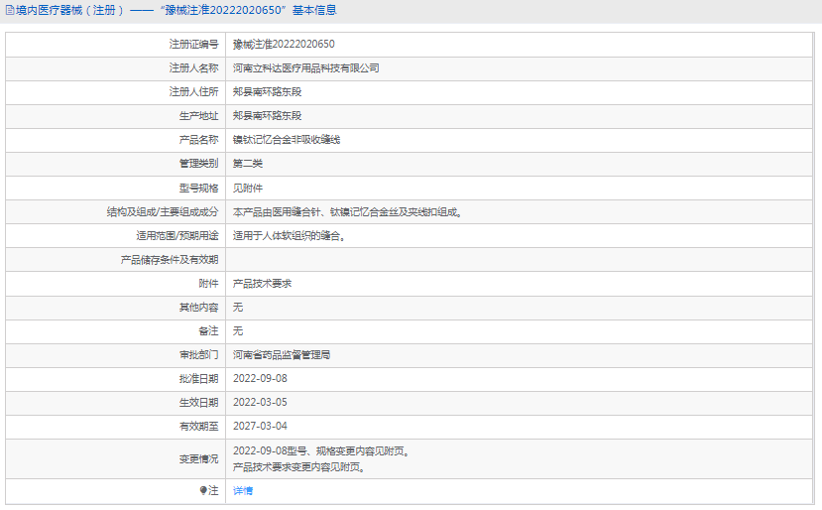
Task: Click the document icon beside the page title
Action: click(10, 10)
